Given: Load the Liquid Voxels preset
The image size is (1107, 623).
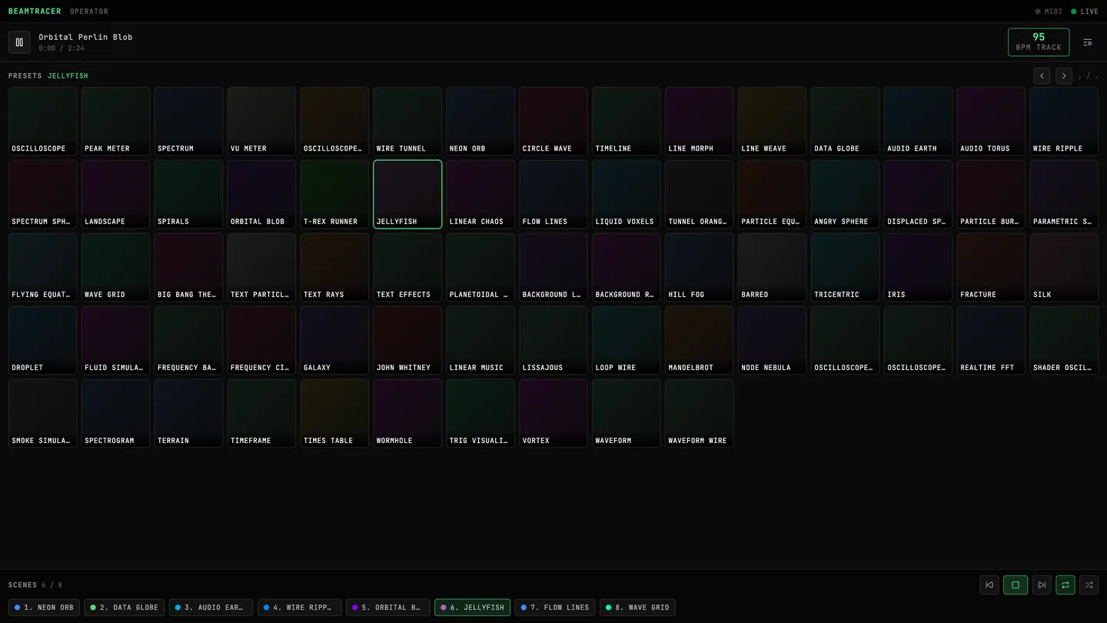Looking at the screenshot, I should tap(627, 195).
